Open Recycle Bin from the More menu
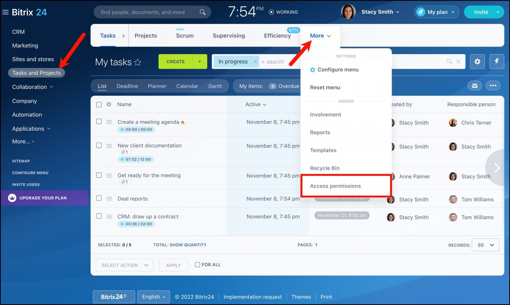Viewport: 510px width, 305px height. (325, 168)
